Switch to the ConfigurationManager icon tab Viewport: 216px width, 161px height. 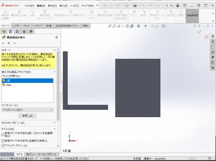(17, 32)
